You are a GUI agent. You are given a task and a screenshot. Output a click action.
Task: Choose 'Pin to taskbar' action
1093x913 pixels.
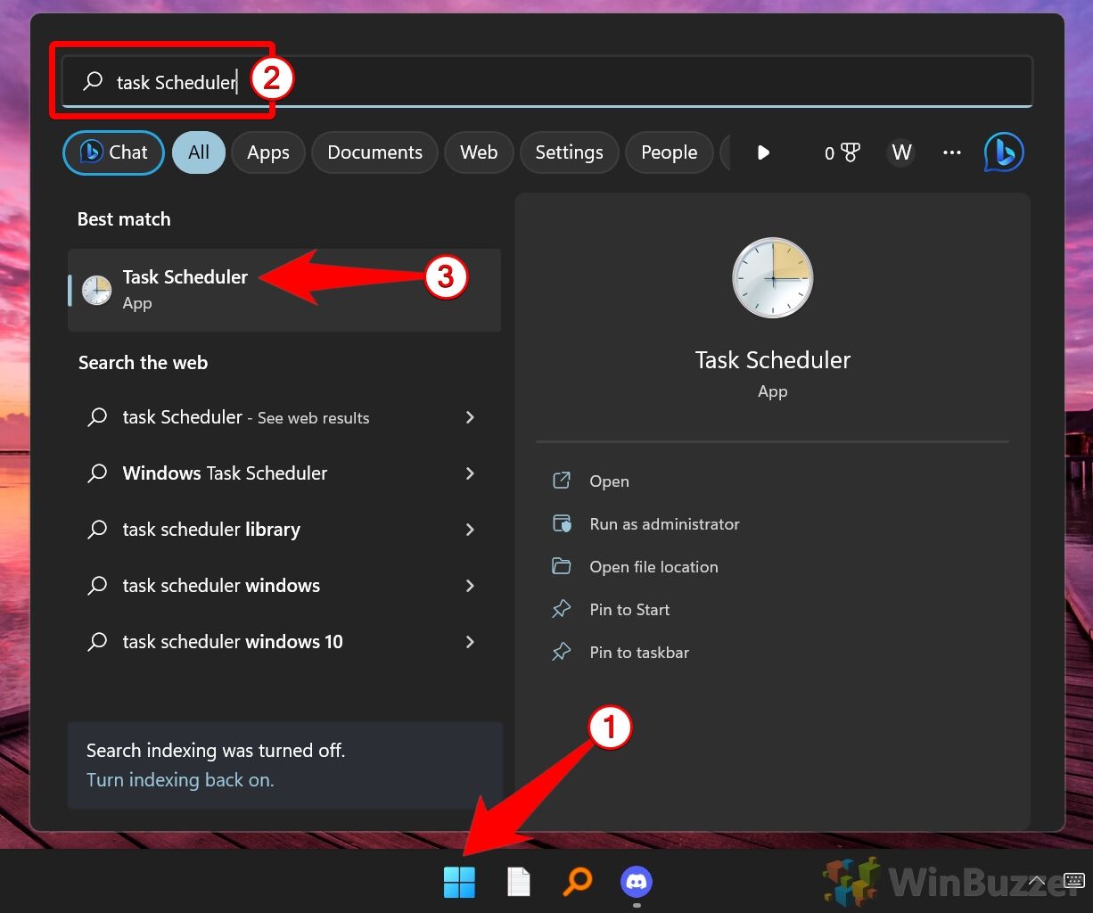(x=638, y=653)
